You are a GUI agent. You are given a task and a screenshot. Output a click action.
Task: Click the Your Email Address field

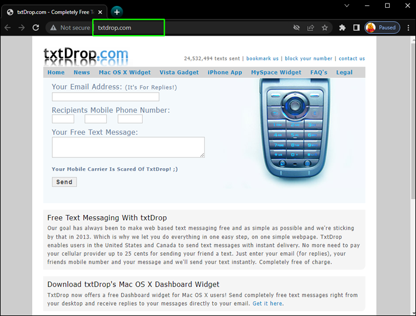[106, 97]
